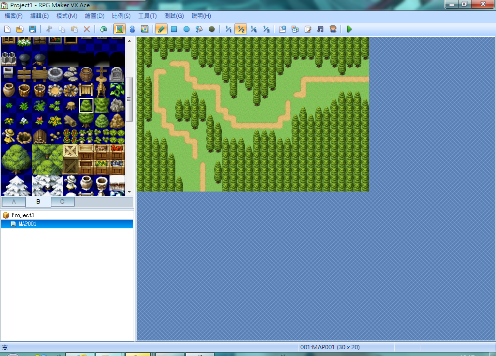496x356 pixels.
Task: Select the Pencil drawing tool
Action: (161, 30)
